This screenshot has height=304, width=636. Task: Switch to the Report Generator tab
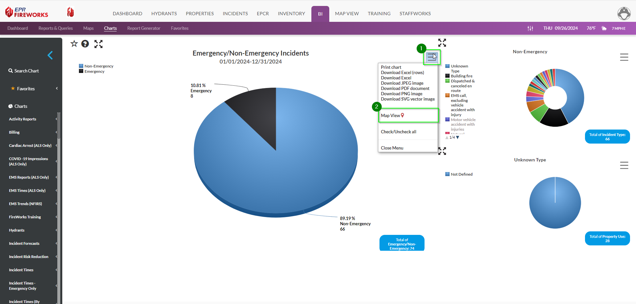[143, 28]
